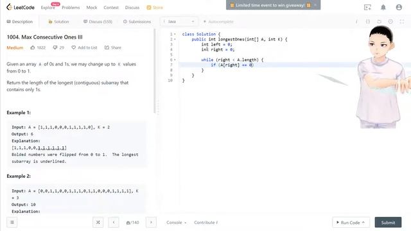
Task: Visit the Store link
Action: (x=155, y=8)
